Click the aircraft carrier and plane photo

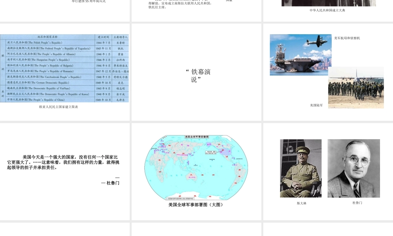tap(301, 55)
